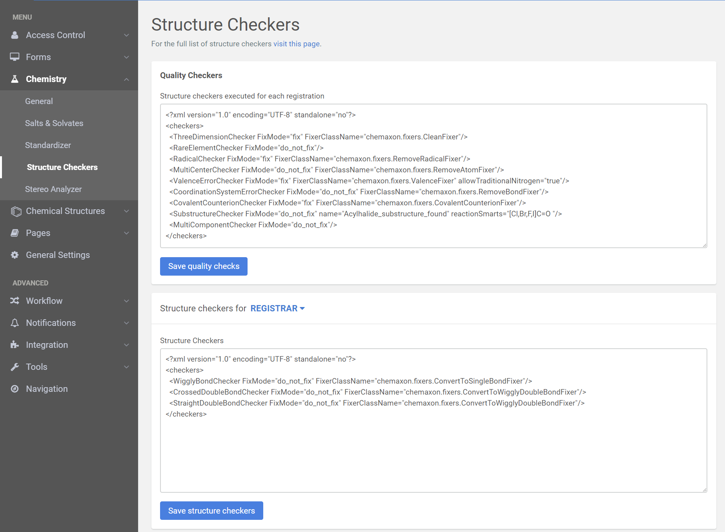Click the Chemical Structures hexagon icon
Screen dimensions: 725x532
(16, 211)
